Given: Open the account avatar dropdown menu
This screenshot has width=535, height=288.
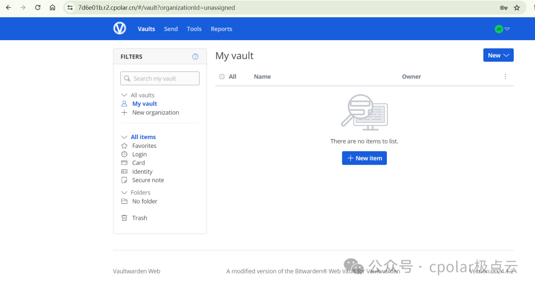Looking at the screenshot, I should point(502,29).
